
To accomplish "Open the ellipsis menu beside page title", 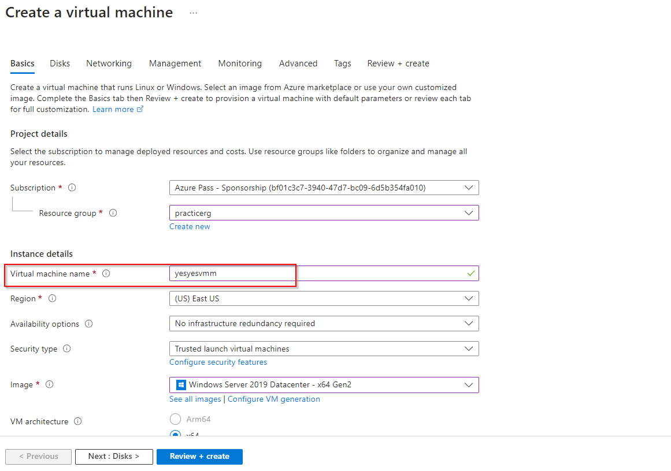I will click(193, 13).
